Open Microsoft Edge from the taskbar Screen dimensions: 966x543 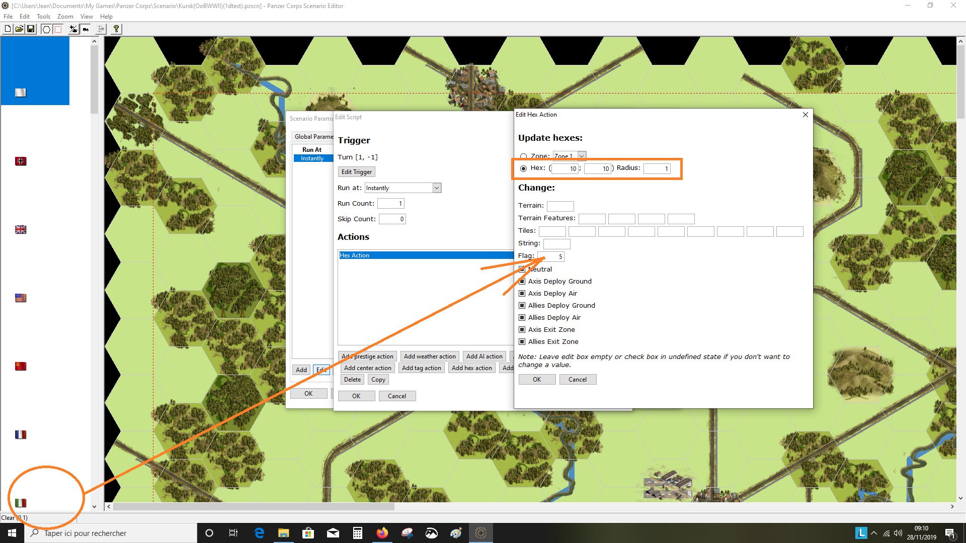(x=259, y=533)
